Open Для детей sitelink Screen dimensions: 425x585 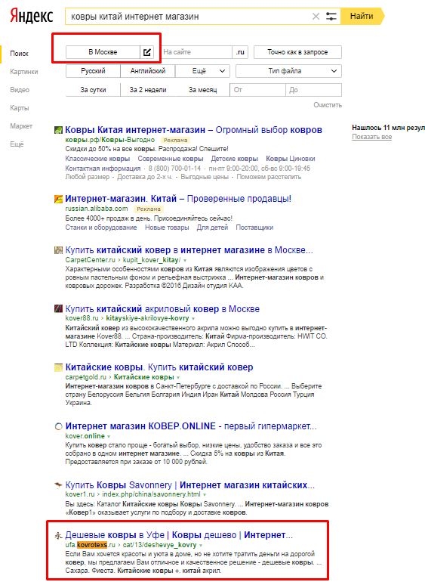[x=212, y=227]
